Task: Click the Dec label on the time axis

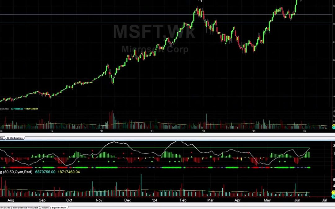Action: tap(127, 200)
